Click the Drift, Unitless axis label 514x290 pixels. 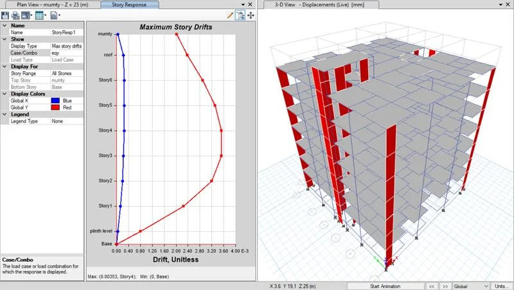click(x=175, y=260)
